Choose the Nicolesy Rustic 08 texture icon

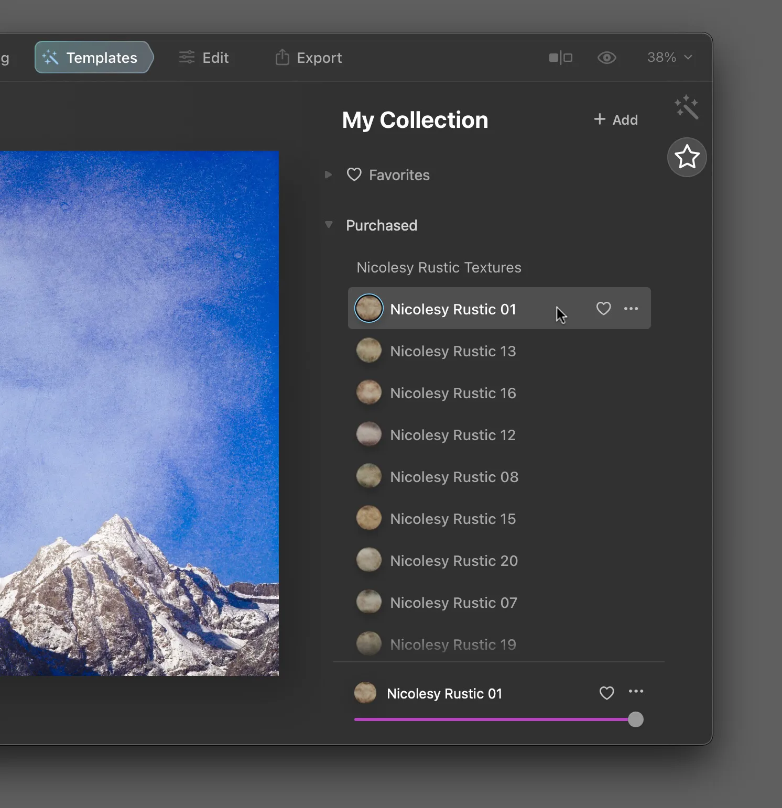[x=369, y=476]
